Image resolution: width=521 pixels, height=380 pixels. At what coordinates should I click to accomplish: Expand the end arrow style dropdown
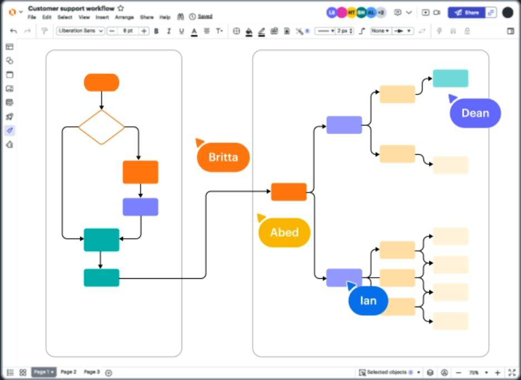click(x=403, y=31)
